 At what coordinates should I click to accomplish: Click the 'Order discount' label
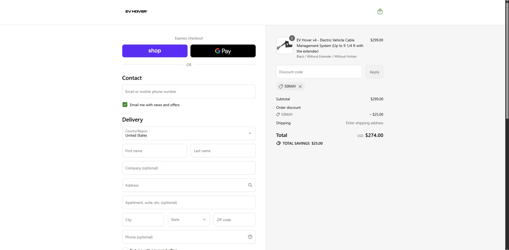tap(288, 108)
